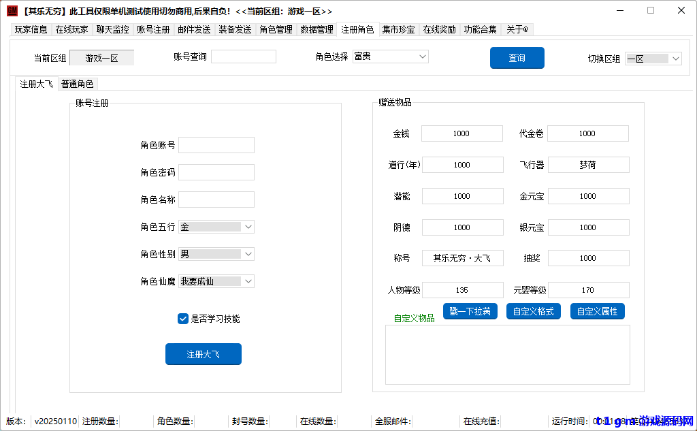Switch to the 装备发送 tab
Viewport: 697px width, 431px height.
pyautogui.click(x=235, y=29)
